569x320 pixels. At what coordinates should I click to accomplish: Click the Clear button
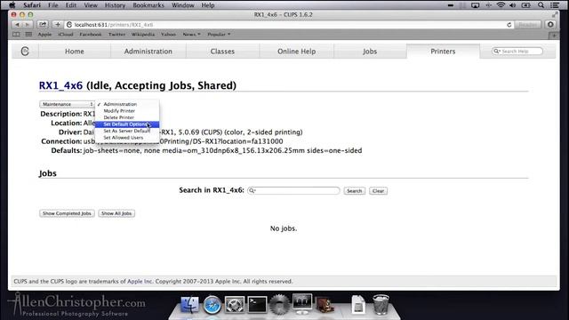click(x=378, y=191)
